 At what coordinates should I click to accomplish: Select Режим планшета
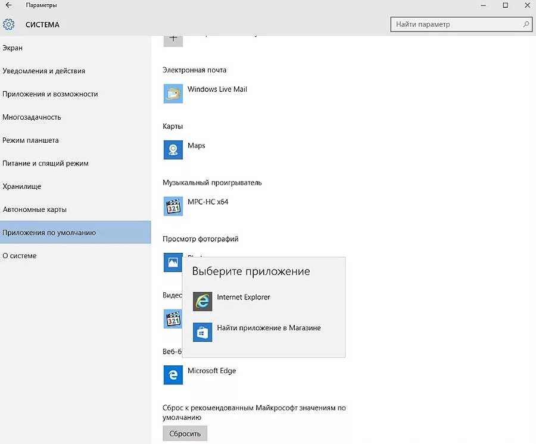coord(75,140)
